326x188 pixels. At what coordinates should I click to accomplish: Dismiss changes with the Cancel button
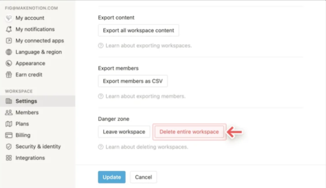click(x=143, y=177)
